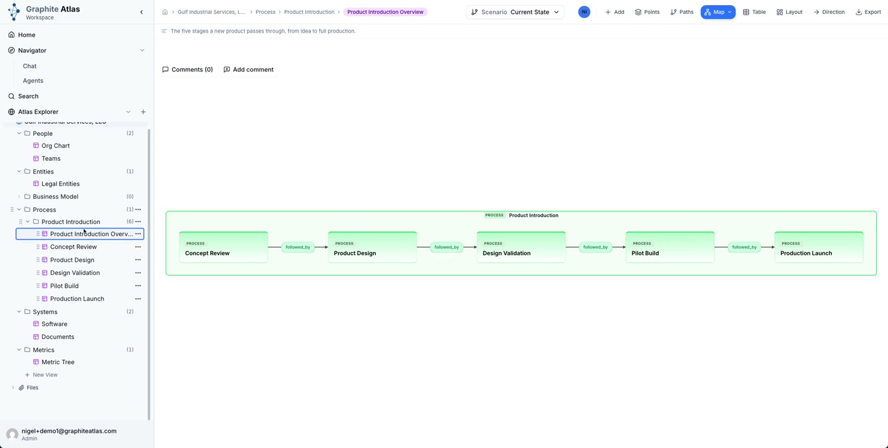This screenshot has width=888, height=448.
Task: Click Add comment
Action: point(249,70)
